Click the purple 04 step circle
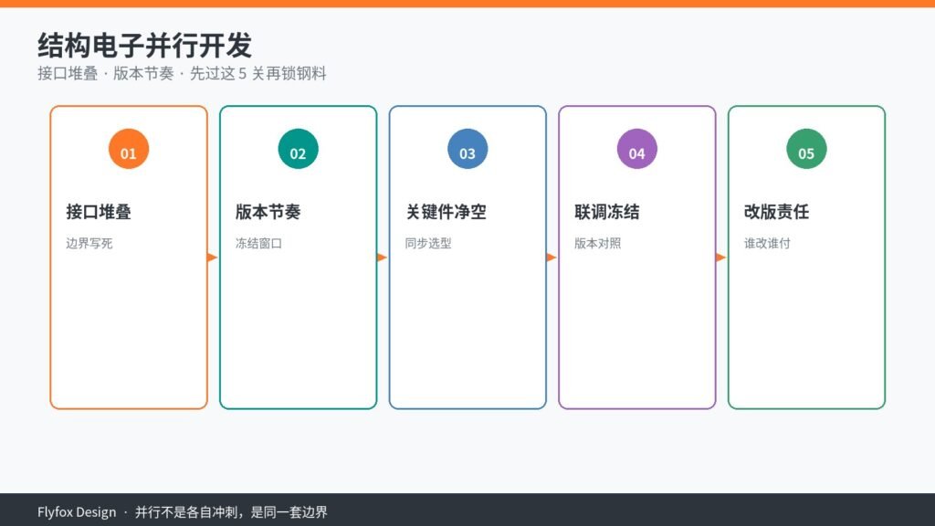The height and width of the screenshot is (526, 935). click(x=636, y=149)
